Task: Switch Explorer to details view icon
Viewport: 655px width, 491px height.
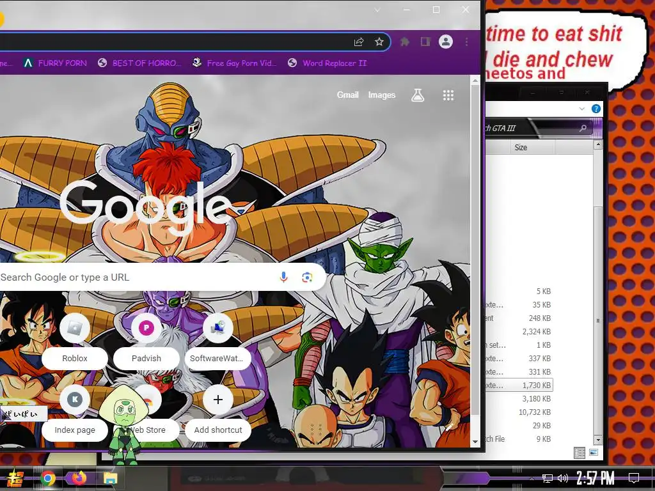Action: click(580, 453)
